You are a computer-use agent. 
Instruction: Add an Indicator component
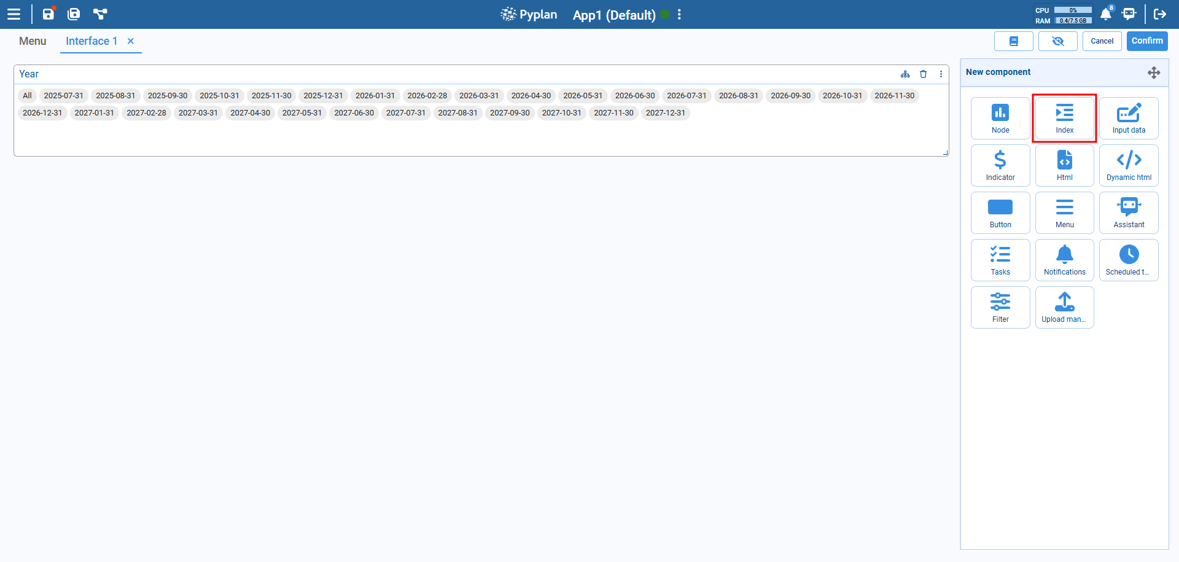pyautogui.click(x=1000, y=165)
